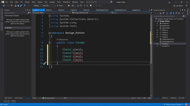Image resolution: width=190 pixels, height=106 pixels.
Task: Click the search icon in title bar
Action: click(x=111, y=2)
